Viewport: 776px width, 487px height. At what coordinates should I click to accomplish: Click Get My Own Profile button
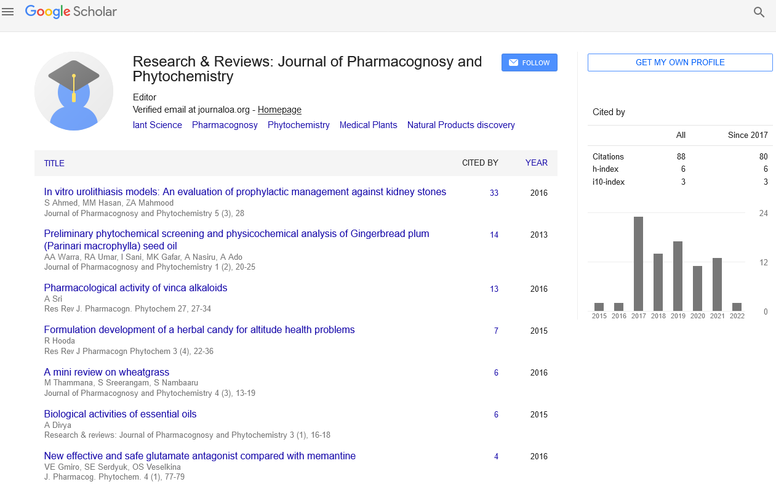pos(680,62)
